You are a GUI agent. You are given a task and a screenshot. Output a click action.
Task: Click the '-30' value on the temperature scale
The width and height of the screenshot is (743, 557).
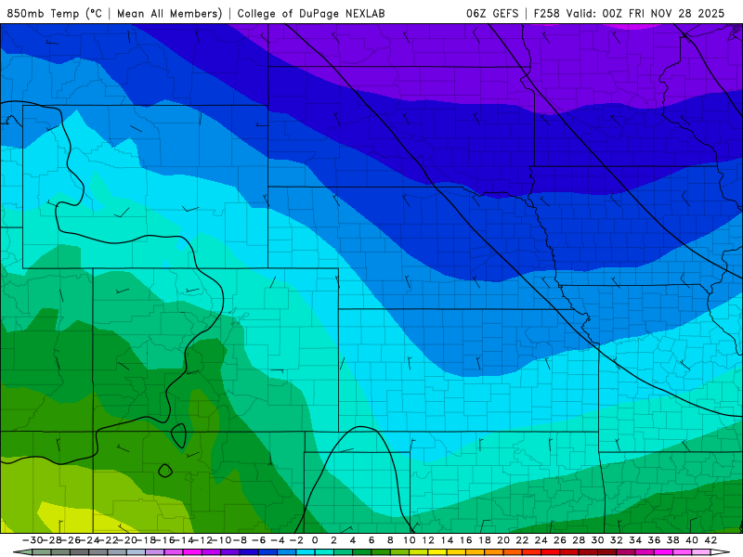[33, 540]
